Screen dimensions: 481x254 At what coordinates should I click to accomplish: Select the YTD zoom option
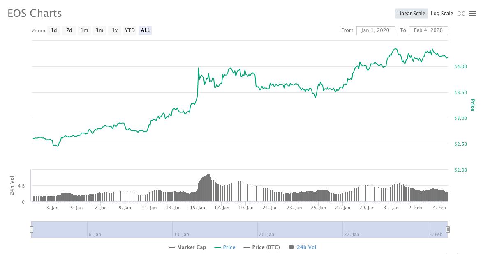[129, 30]
